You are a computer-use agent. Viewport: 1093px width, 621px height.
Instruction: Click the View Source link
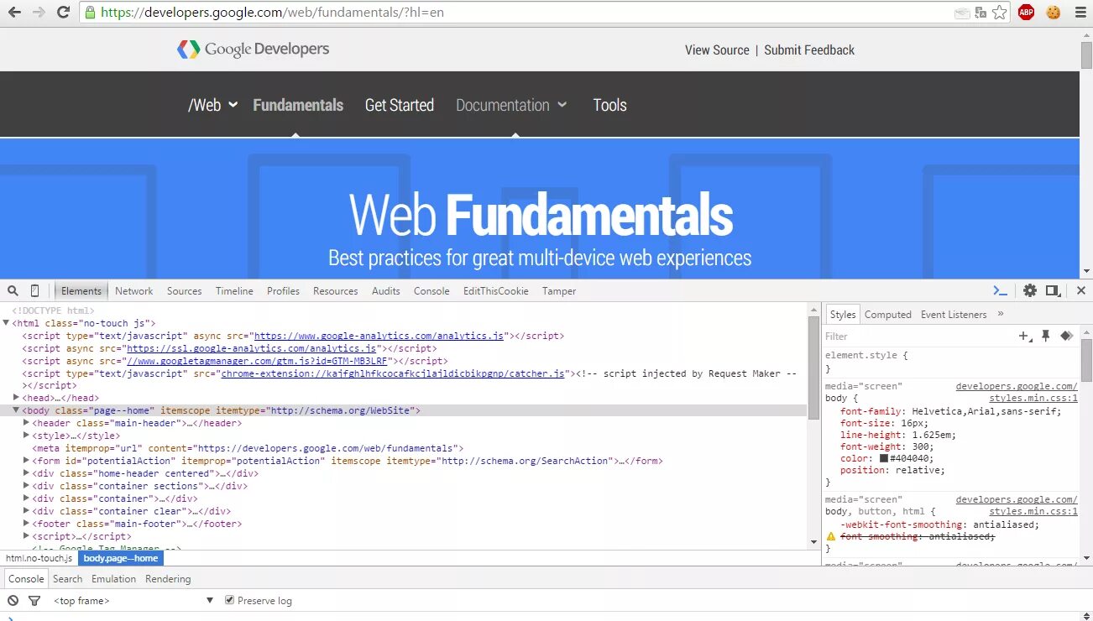pos(717,50)
